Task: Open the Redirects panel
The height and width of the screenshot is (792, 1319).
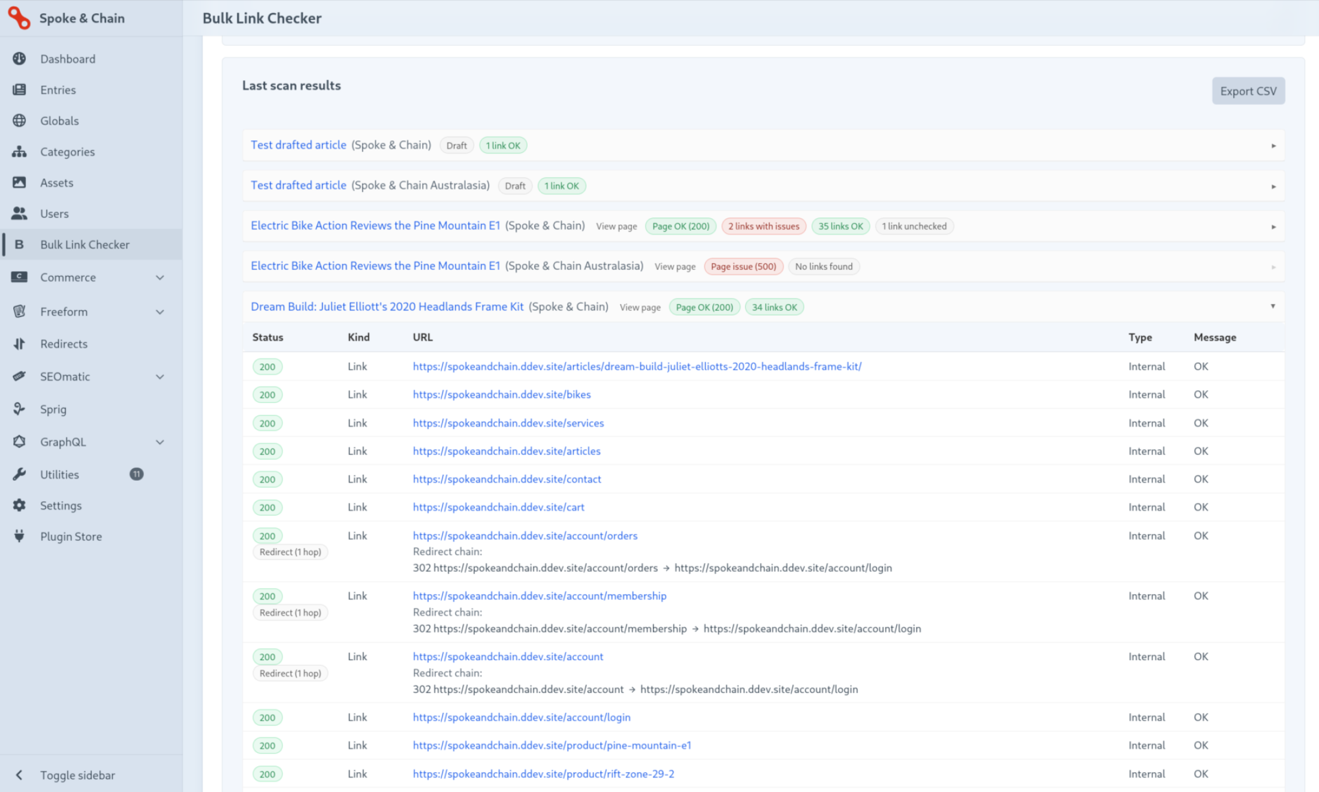Action: click(x=63, y=344)
